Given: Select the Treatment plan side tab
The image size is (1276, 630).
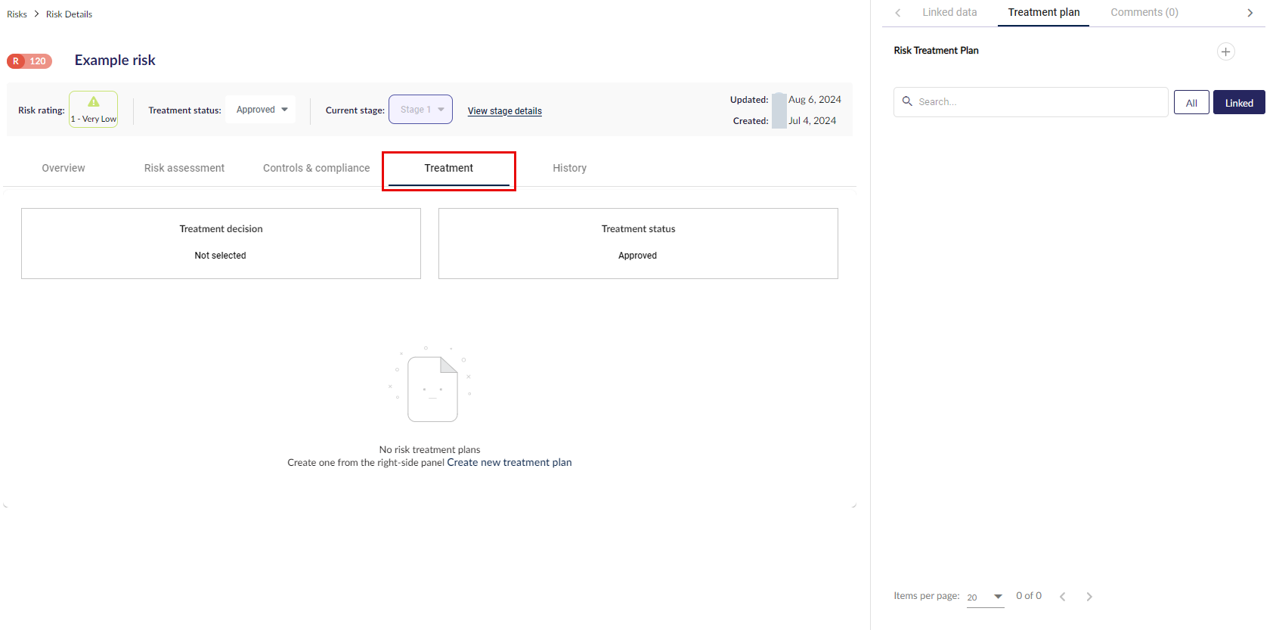Looking at the screenshot, I should point(1043,12).
